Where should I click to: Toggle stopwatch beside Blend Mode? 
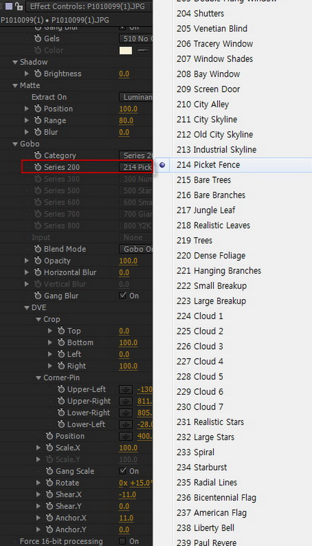[38, 249]
